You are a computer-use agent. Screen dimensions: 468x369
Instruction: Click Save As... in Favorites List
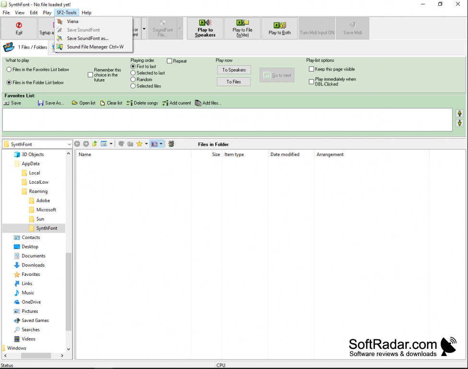coord(51,103)
